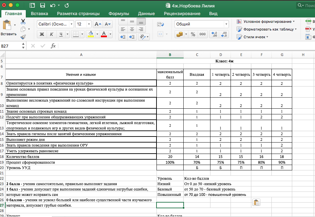Click the Paste clipboard icon
The height and width of the screenshot is (217, 315).
click(x=7, y=25)
